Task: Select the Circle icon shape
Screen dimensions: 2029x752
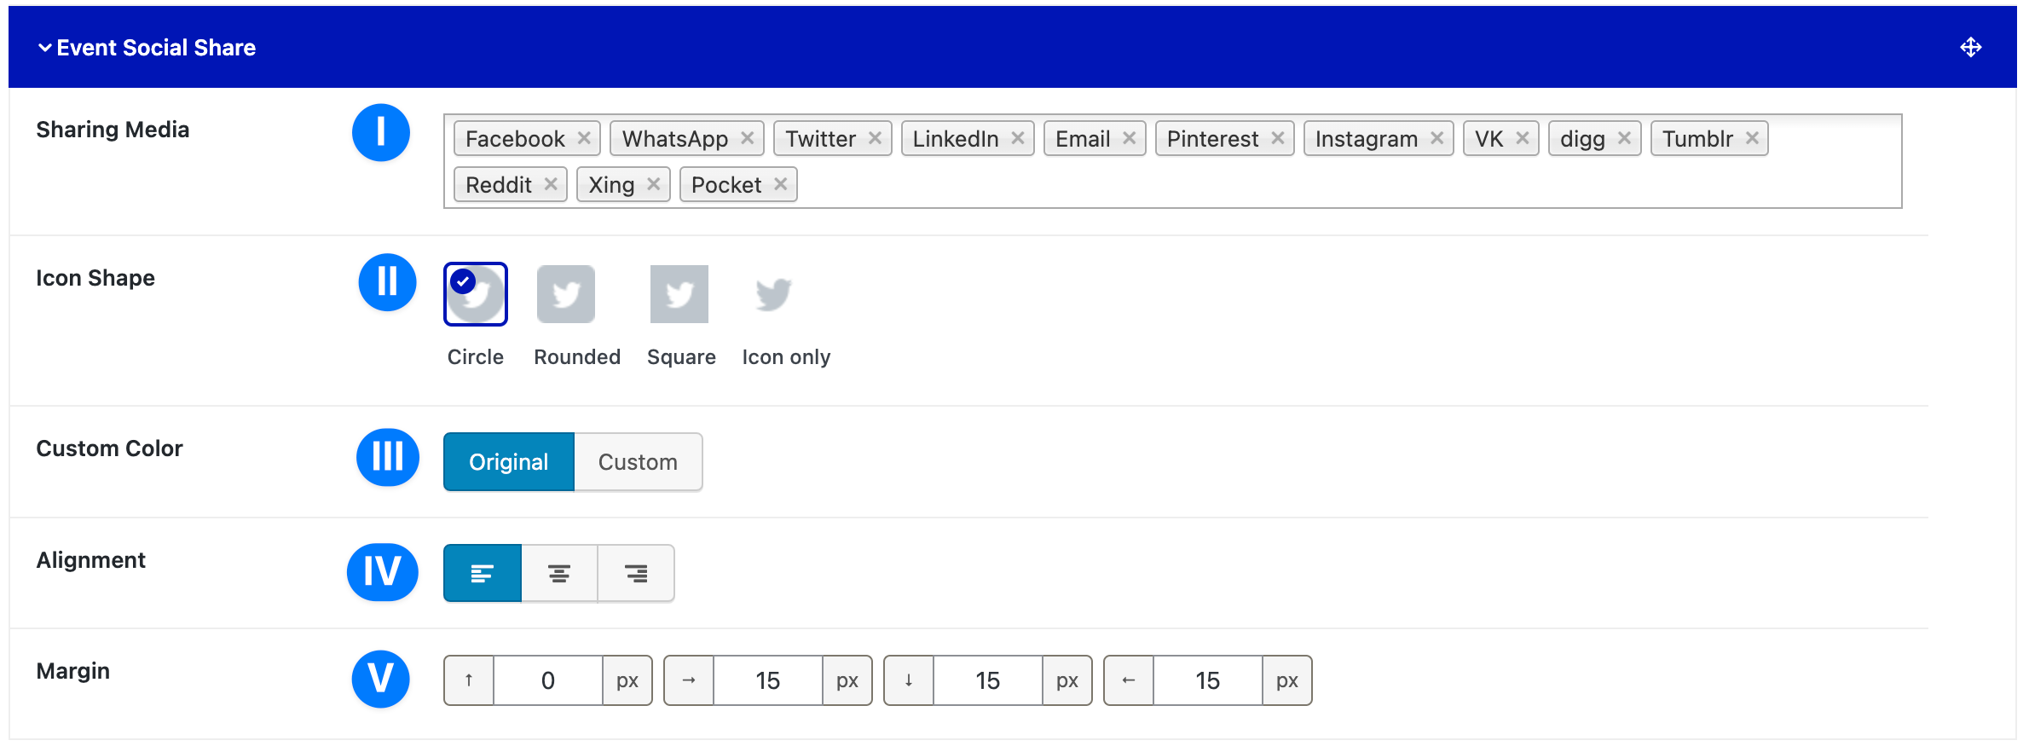Action: click(x=476, y=294)
